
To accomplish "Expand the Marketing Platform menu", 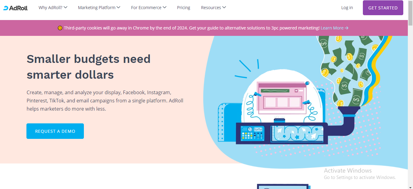I will (99, 8).
